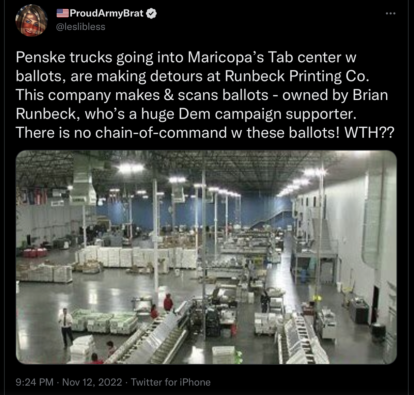Click the 9:24 PM timestamp
Image resolution: width=414 pixels, height=395 pixels.
(x=35, y=382)
